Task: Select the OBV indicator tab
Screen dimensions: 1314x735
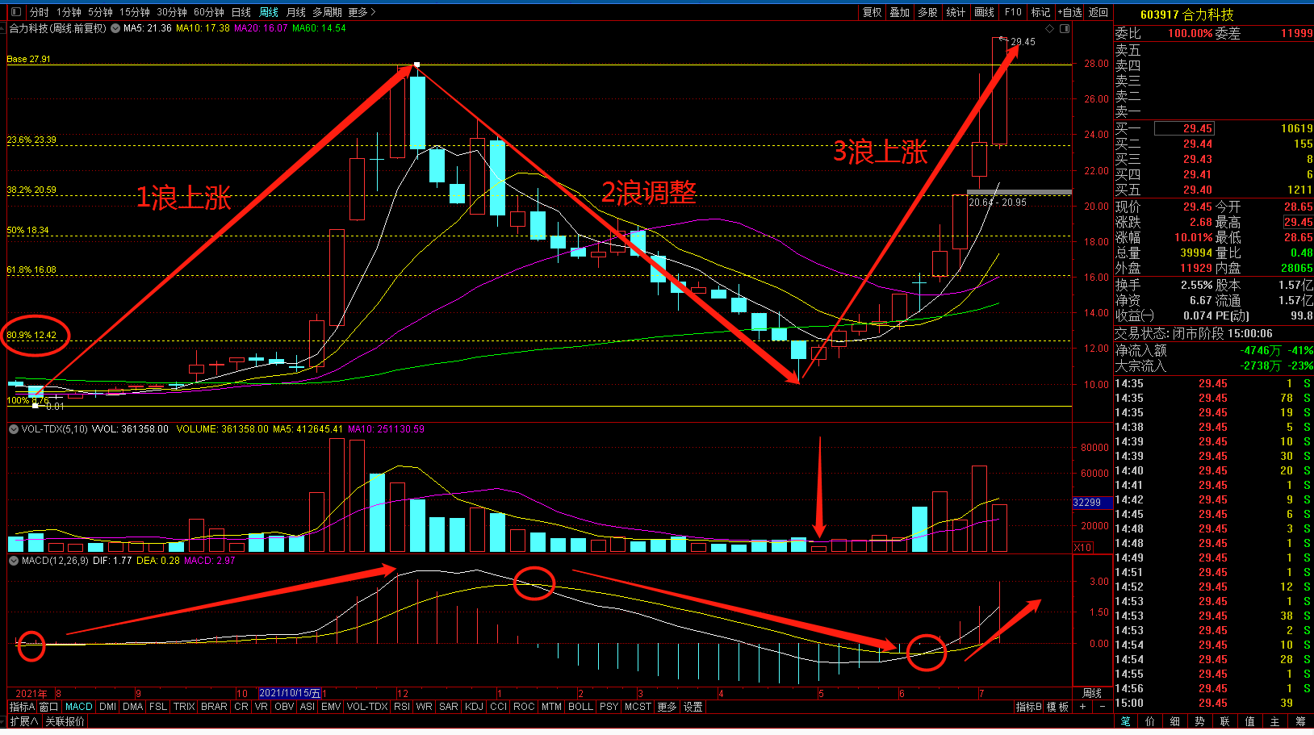Action: [x=284, y=707]
